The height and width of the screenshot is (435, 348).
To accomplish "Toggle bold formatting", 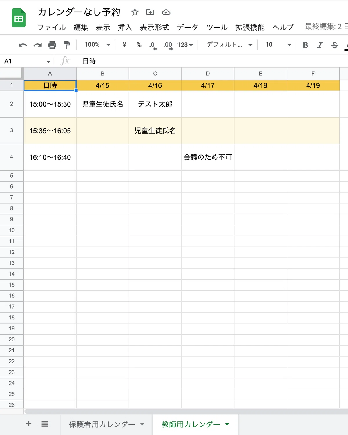I will pos(305,45).
